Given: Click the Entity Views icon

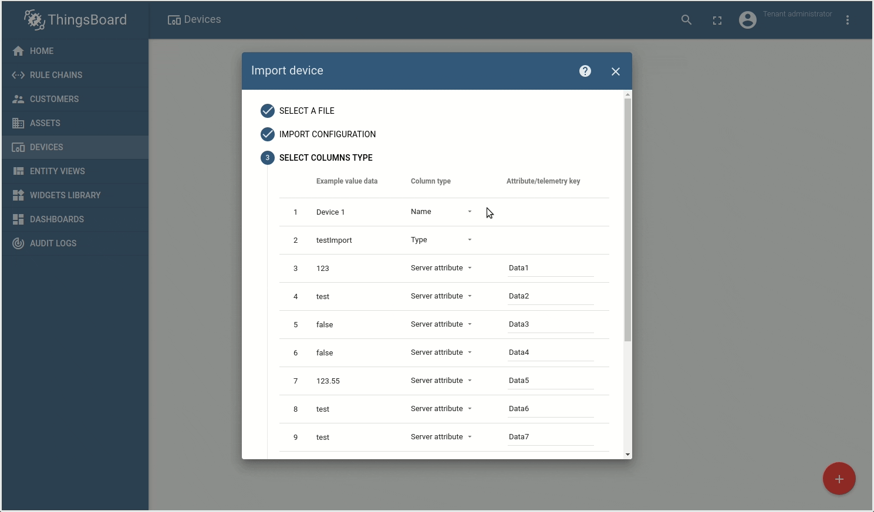Looking at the screenshot, I should 18,171.
